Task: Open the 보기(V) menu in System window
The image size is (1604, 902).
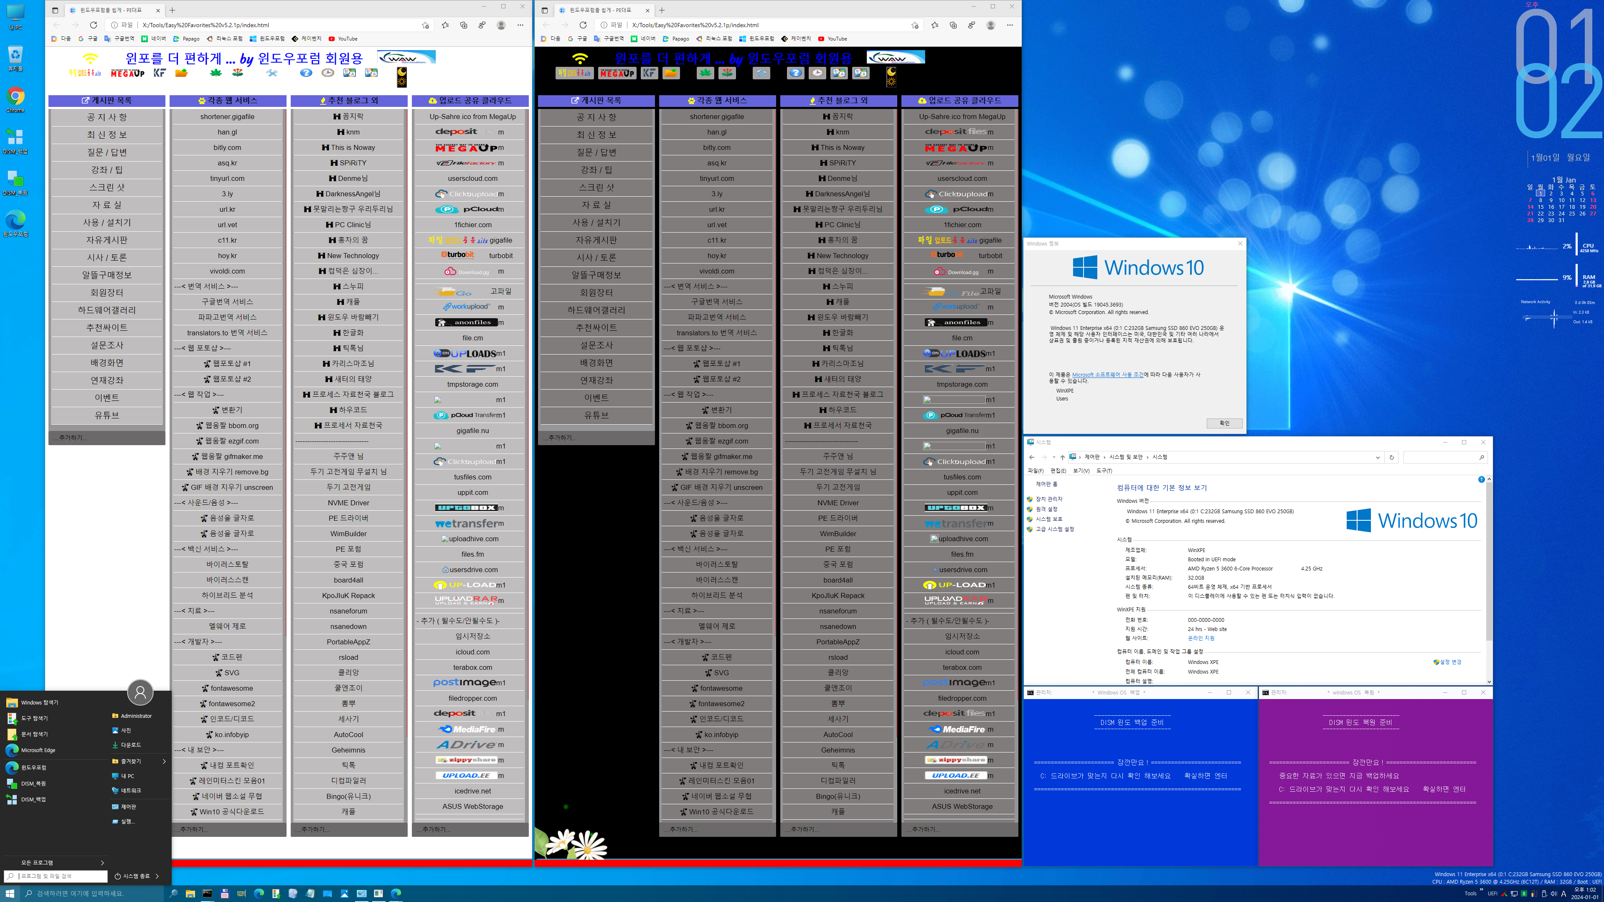Action: tap(1081, 471)
